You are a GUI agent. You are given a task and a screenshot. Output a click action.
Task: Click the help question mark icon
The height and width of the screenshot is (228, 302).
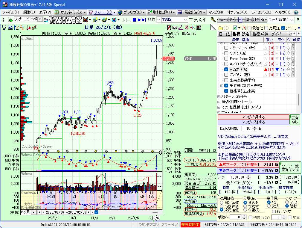pos(296,12)
